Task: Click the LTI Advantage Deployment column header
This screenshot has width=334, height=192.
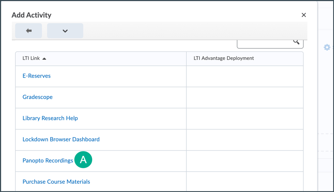Action: 224,58
